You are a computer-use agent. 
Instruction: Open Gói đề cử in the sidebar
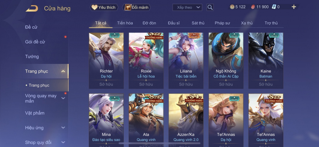point(35,42)
